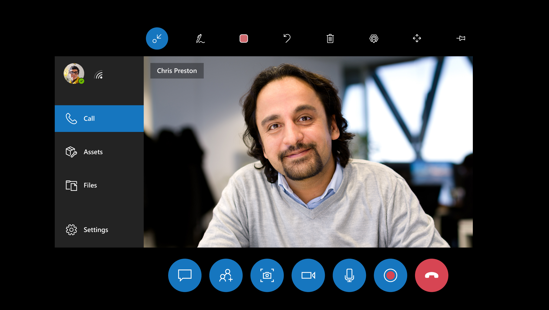Screen dimensions: 549x310
Task: Select the red color swatch in toolbar
Action: point(243,38)
